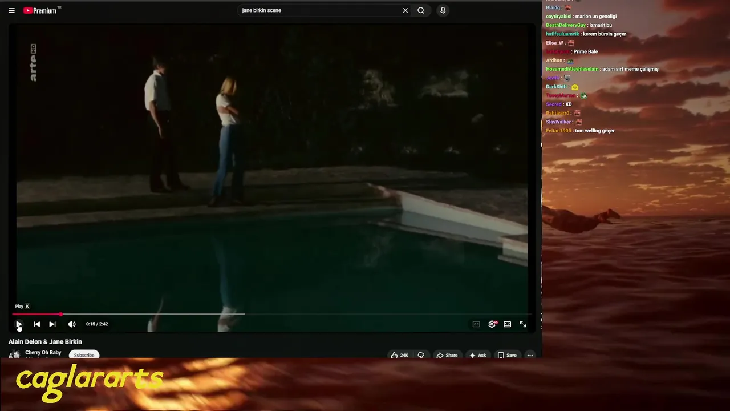Switch player to theater mode
The width and height of the screenshot is (730, 411).
(507, 324)
